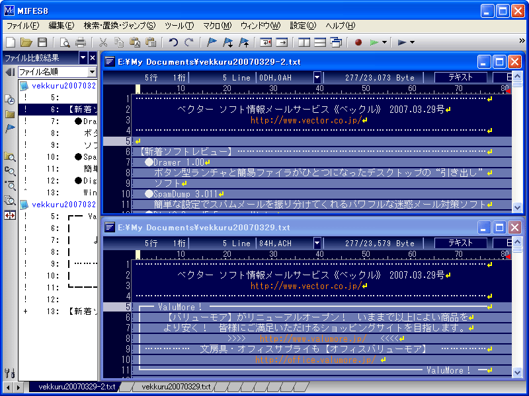Save the file with the floppy icon
The image size is (529, 396).
(x=42, y=42)
